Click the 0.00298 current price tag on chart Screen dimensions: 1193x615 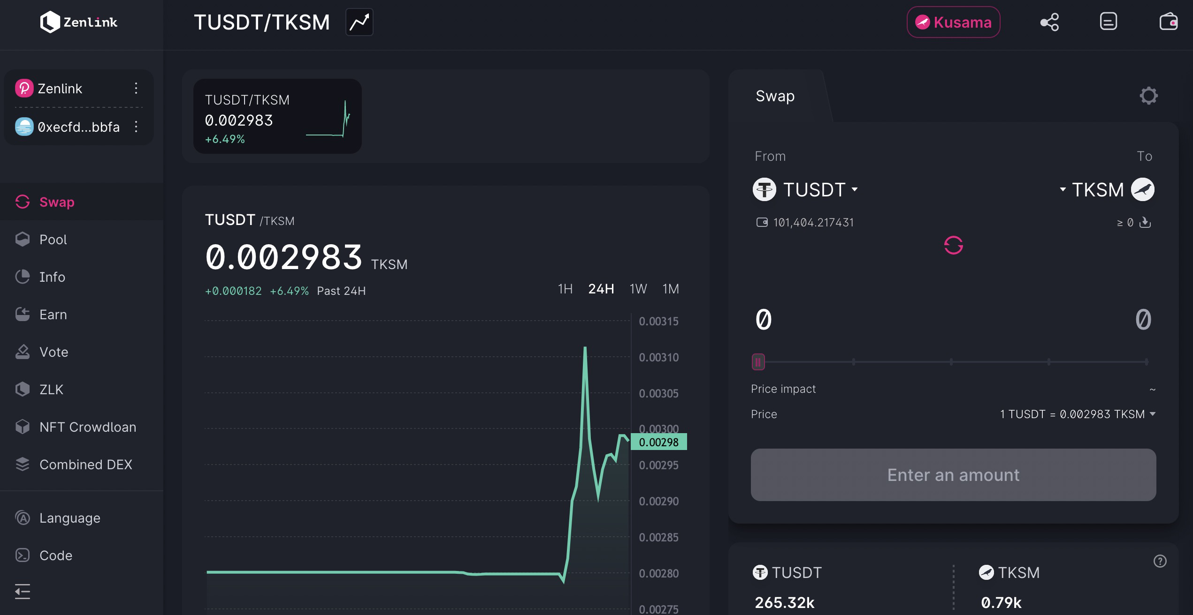(658, 442)
